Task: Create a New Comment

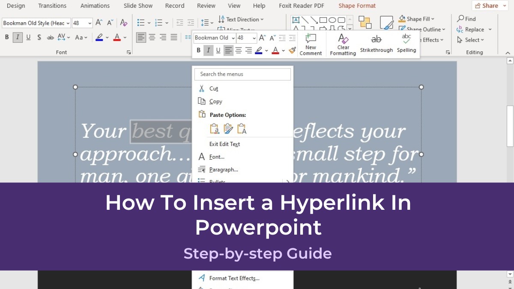Action: [311, 44]
